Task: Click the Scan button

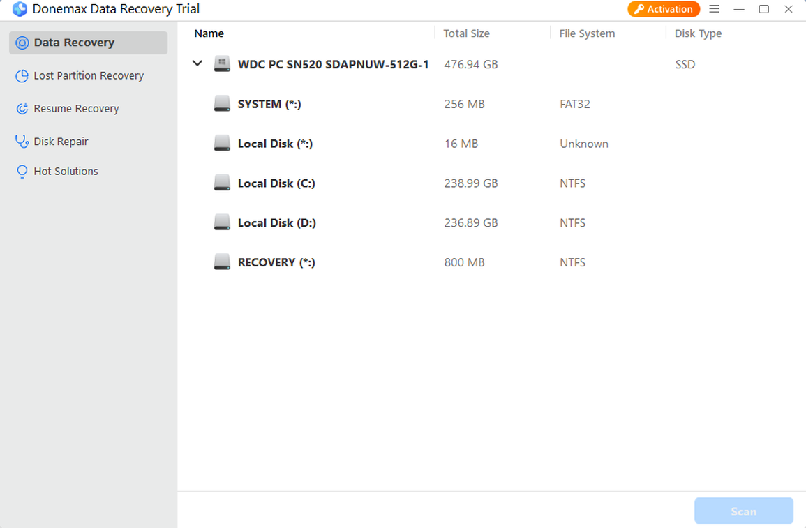Action: (743, 511)
